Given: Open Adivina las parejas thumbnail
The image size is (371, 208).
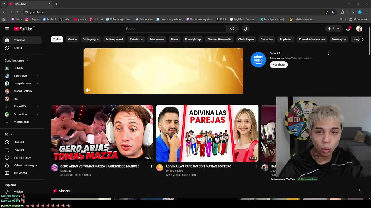Looking at the screenshot, I should (x=207, y=133).
